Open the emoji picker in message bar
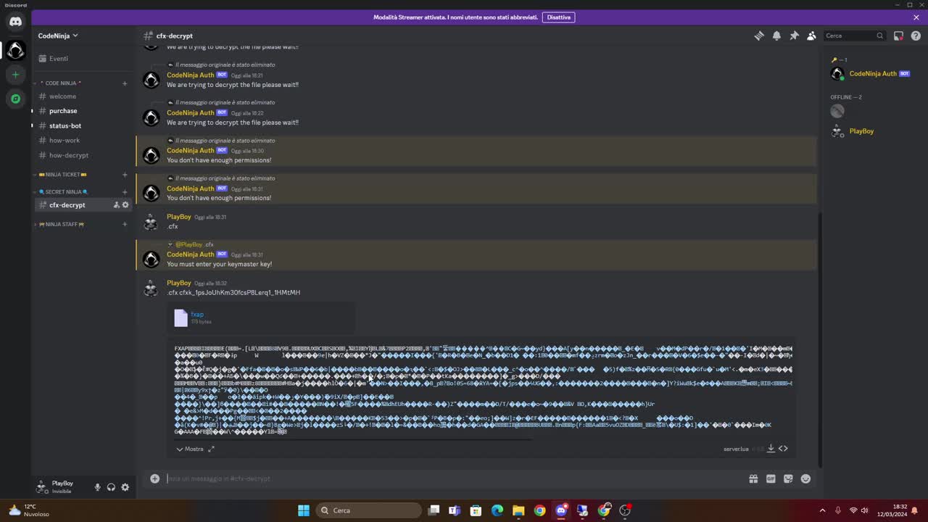Image resolution: width=928 pixels, height=522 pixels. pos(805,478)
